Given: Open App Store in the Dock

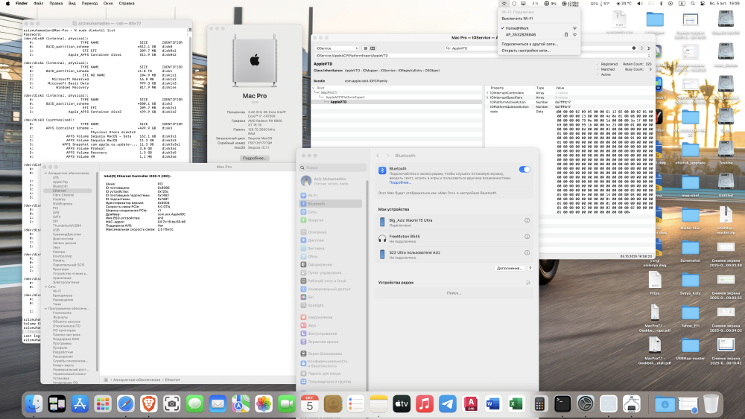Looking at the screenshot, I should (80, 404).
